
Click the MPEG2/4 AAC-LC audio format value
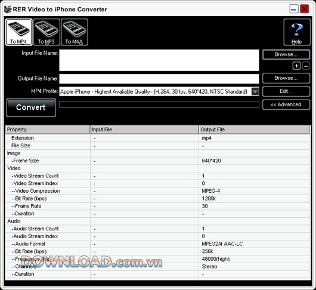coord(222,244)
